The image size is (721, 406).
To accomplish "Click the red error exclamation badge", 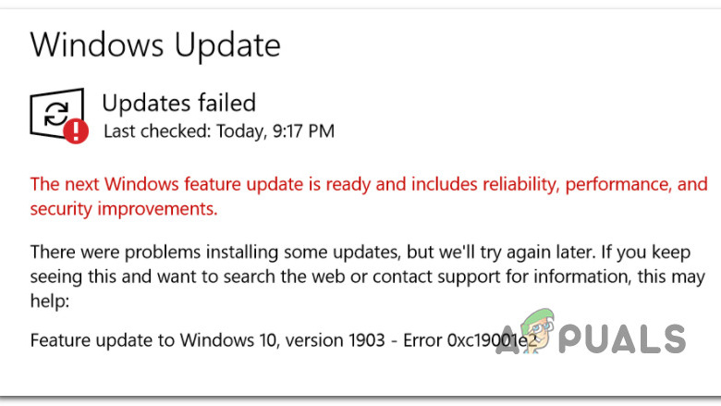I will coord(77,131).
